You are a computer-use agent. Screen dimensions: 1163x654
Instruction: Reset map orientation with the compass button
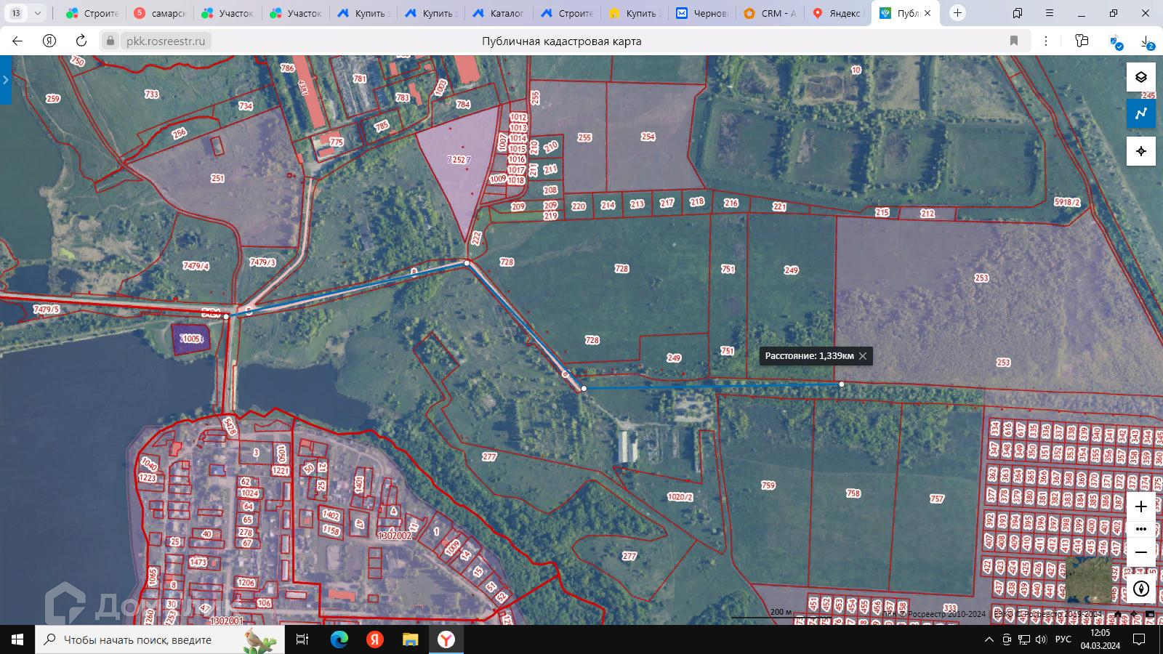pyautogui.click(x=1140, y=589)
